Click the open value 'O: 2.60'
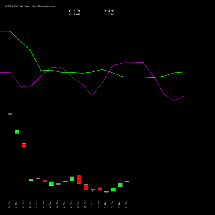Viewport: 215px width, 215px height. pyautogui.click(x=74, y=15)
